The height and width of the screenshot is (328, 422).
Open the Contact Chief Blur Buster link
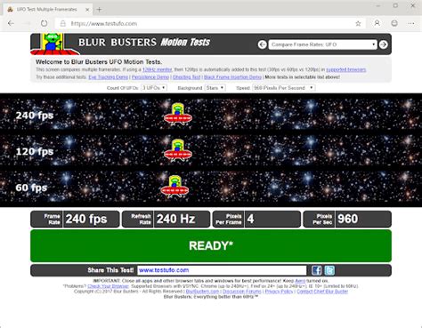[x=322, y=292]
